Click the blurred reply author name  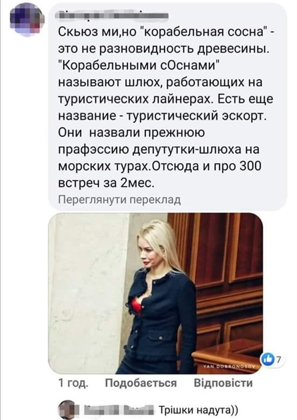coord(119,410)
